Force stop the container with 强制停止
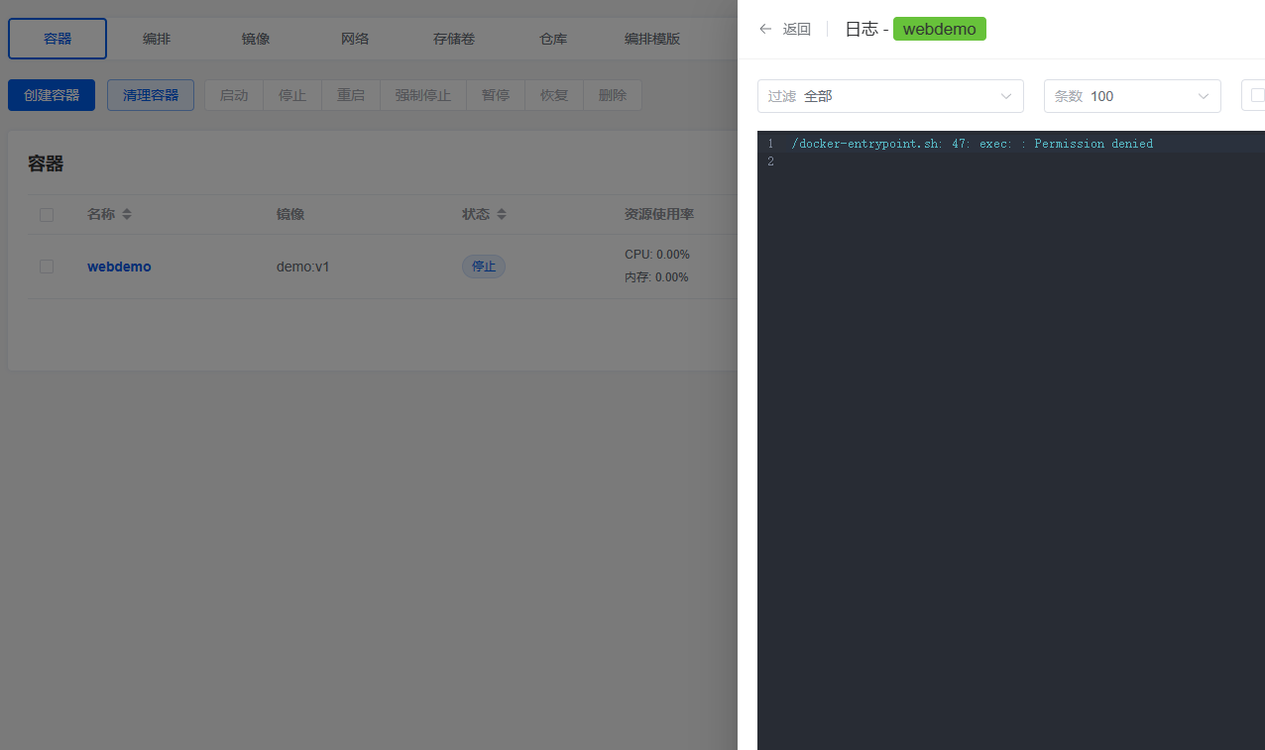This screenshot has height=750, width=1265. point(422,95)
